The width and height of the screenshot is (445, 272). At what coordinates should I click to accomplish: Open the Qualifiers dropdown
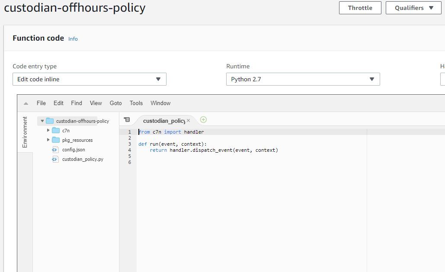pyautogui.click(x=413, y=7)
